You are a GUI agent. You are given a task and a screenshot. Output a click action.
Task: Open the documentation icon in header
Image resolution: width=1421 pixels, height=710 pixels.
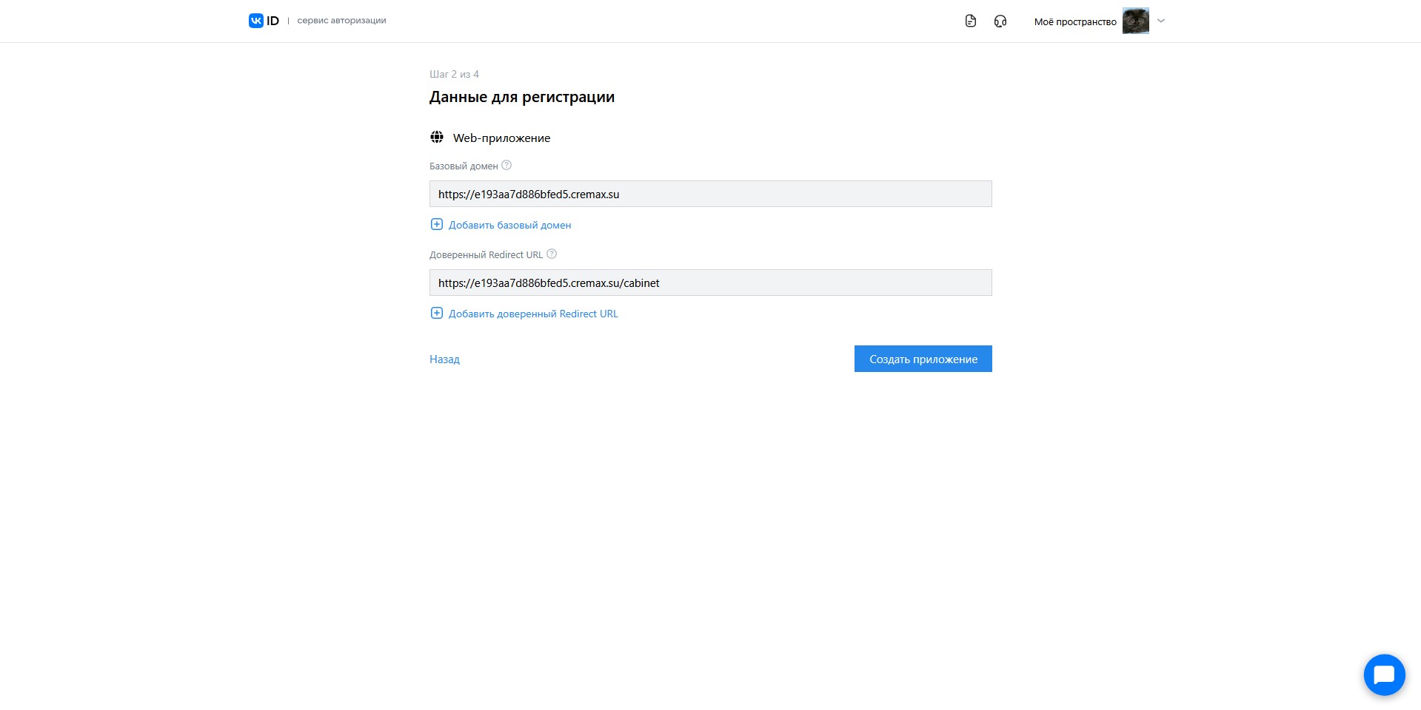[x=971, y=21]
